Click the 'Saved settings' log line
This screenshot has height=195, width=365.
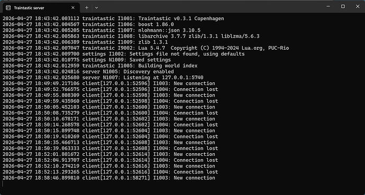[x=87, y=60]
